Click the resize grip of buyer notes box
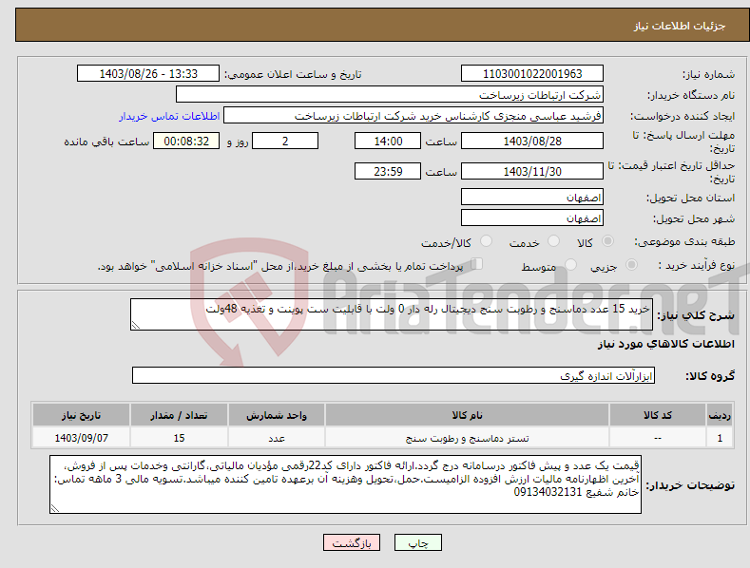This screenshot has height=568, width=750. 55,508
